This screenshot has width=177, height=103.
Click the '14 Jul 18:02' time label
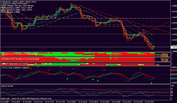(x=71, y=102)
